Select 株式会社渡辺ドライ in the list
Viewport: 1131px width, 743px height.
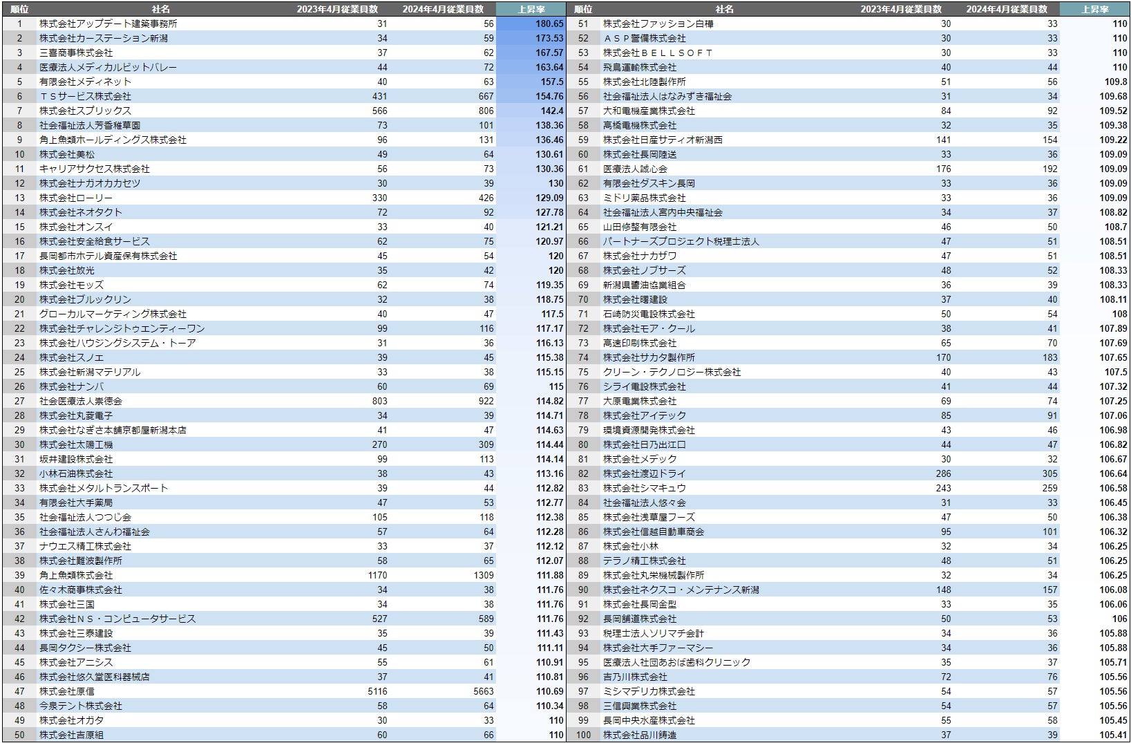(644, 473)
